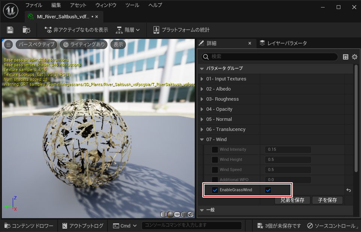Set preview mesh to cylinder shape
This screenshot has height=232, width=361.
(164, 214)
